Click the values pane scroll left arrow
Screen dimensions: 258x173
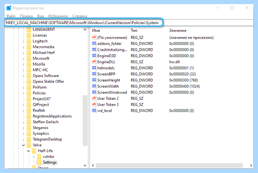[x=93, y=166]
